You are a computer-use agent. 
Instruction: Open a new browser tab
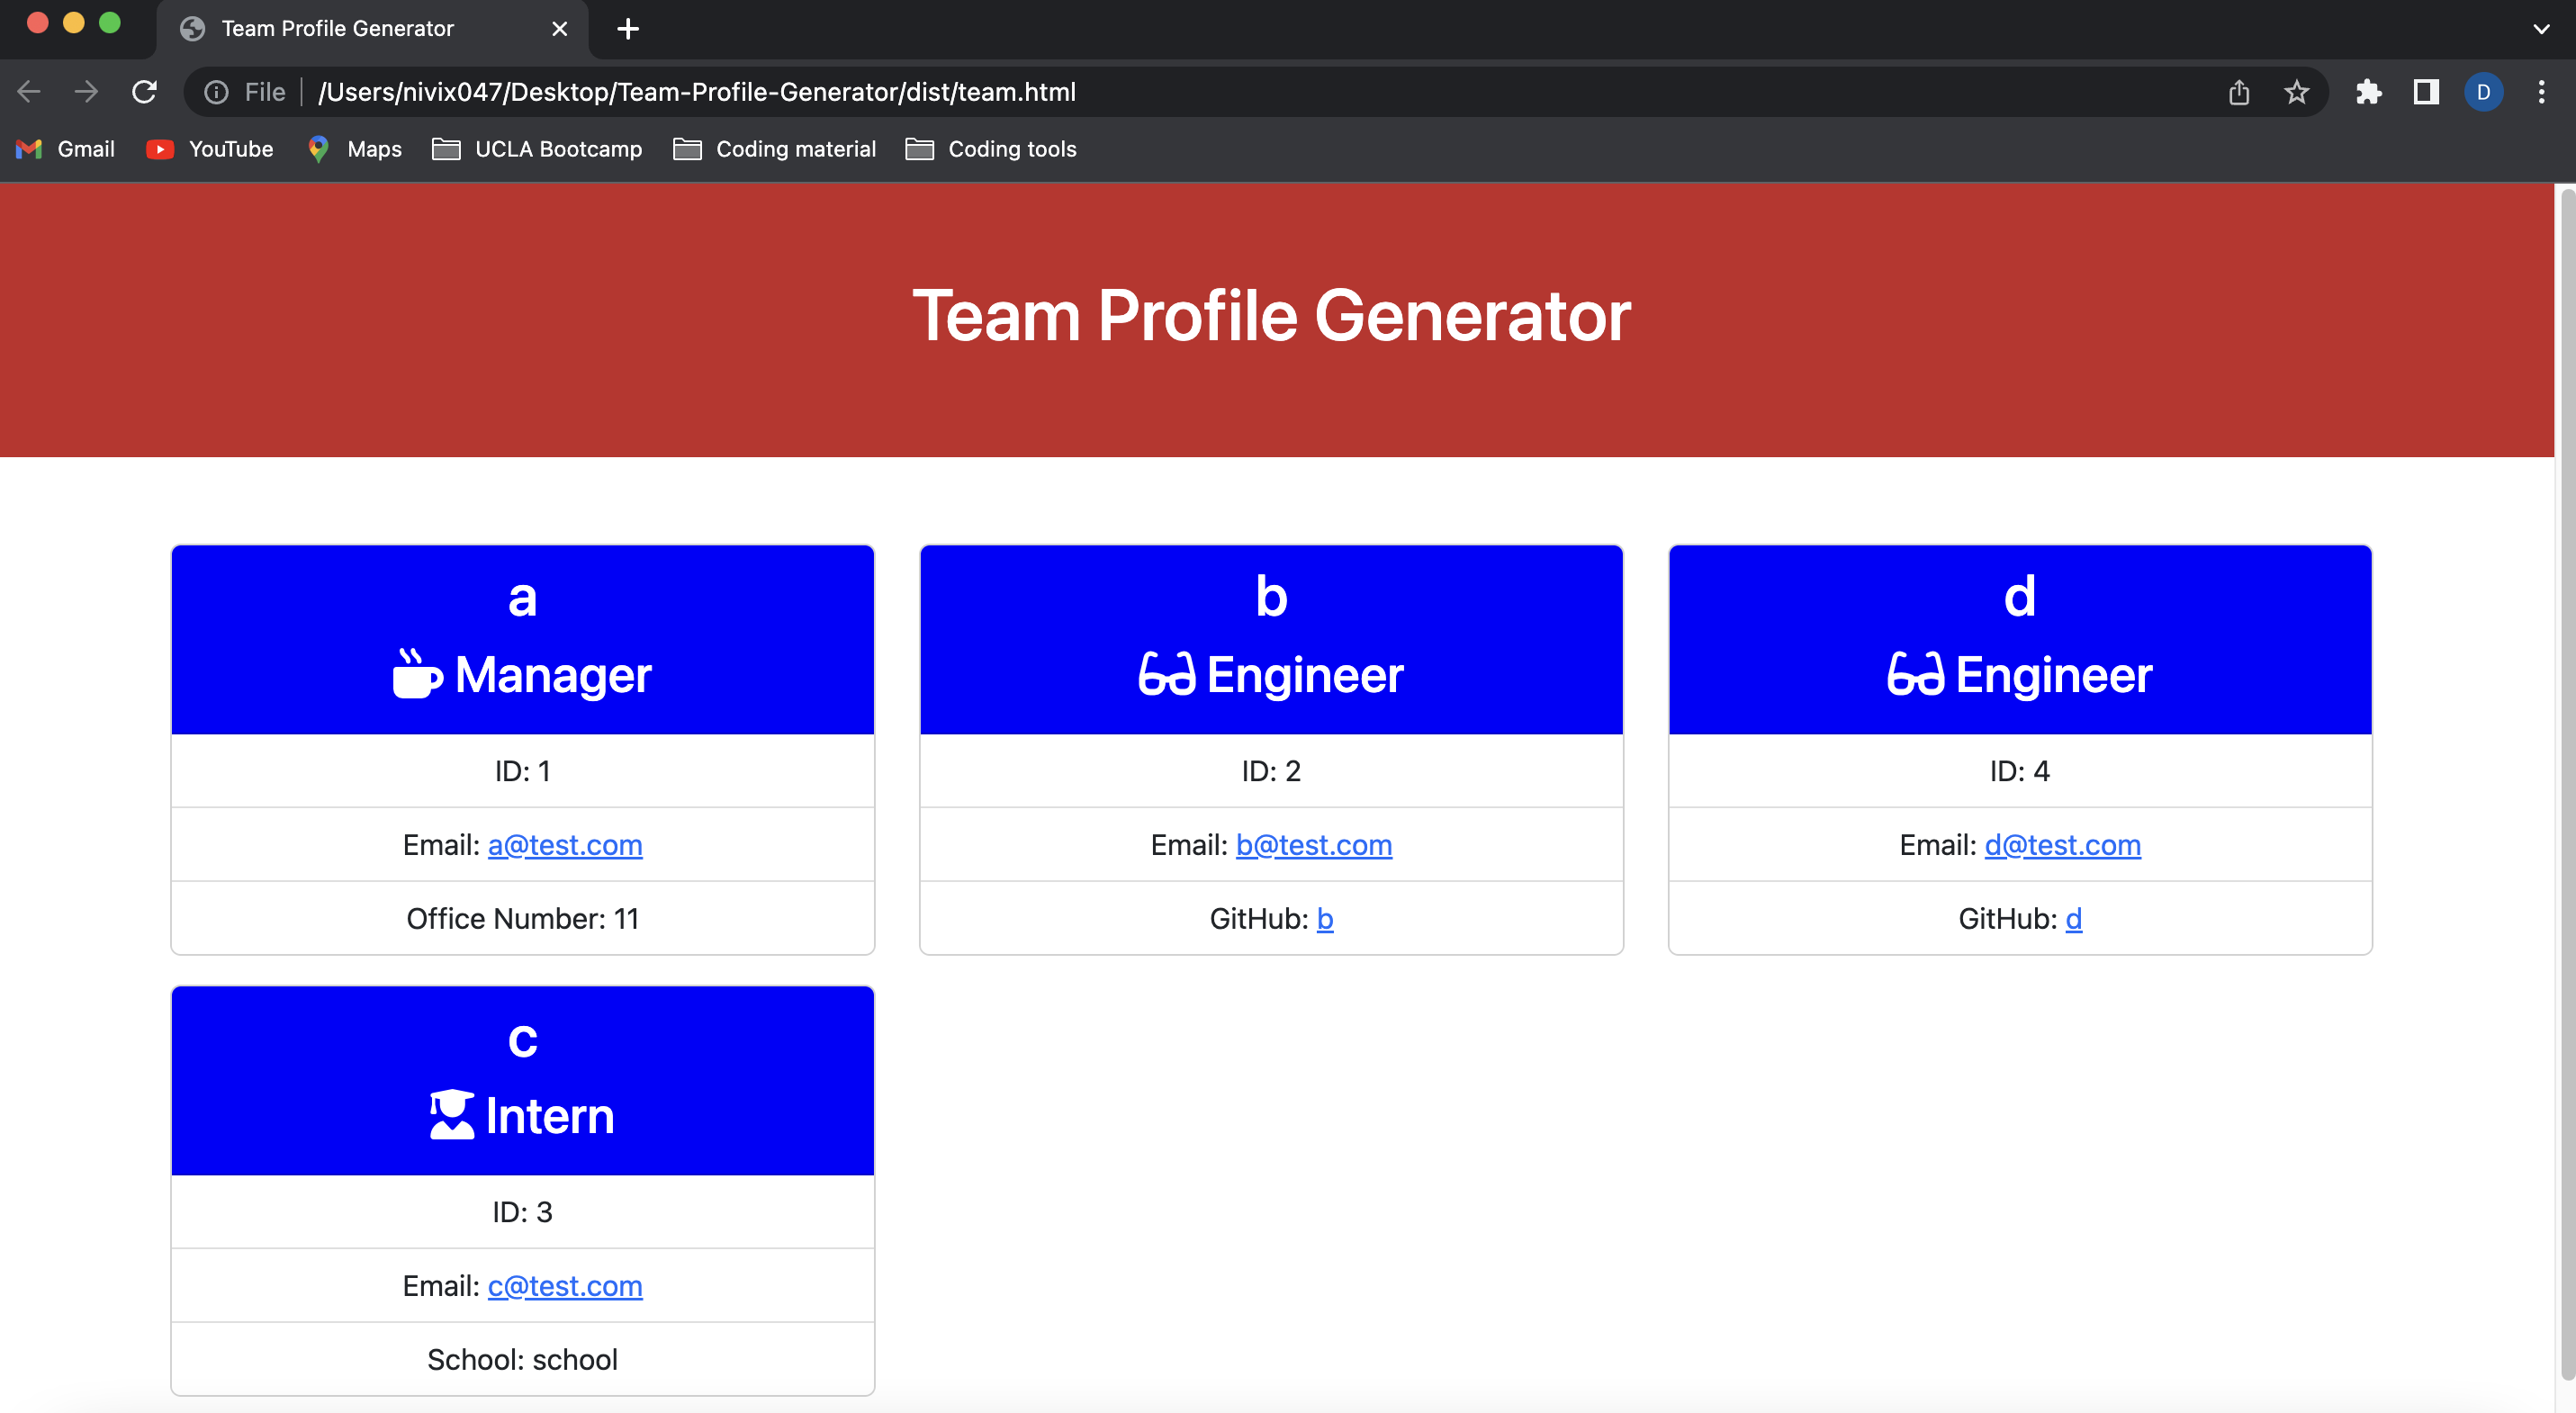pos(627,29)
